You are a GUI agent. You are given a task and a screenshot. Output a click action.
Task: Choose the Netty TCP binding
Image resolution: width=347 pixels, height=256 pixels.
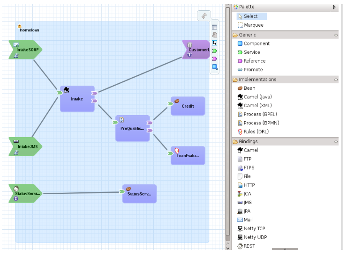point(251,229)
